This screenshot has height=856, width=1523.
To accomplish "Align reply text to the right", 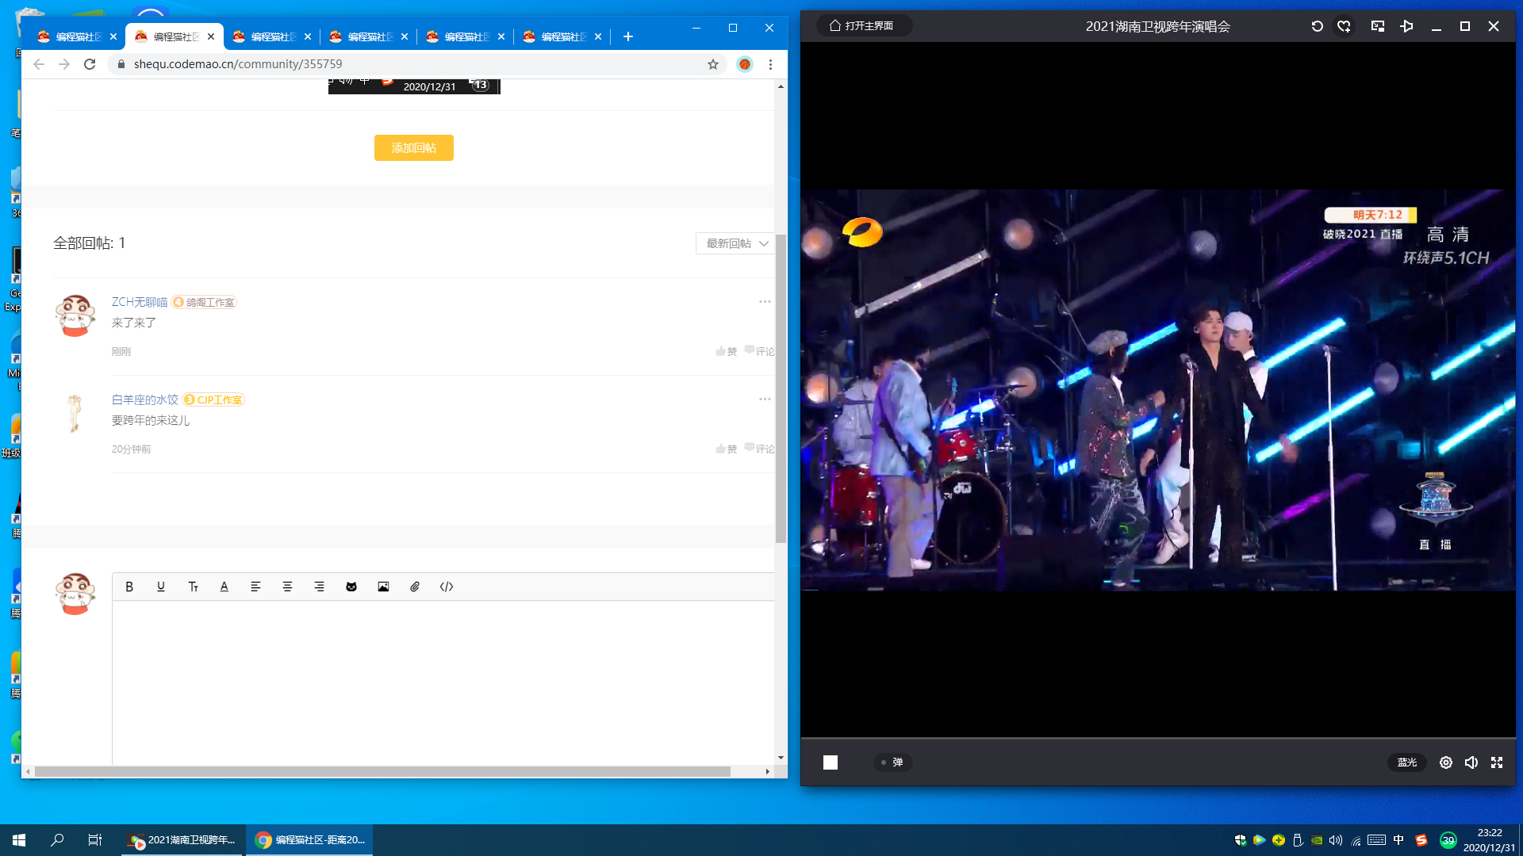I will 319,587.
